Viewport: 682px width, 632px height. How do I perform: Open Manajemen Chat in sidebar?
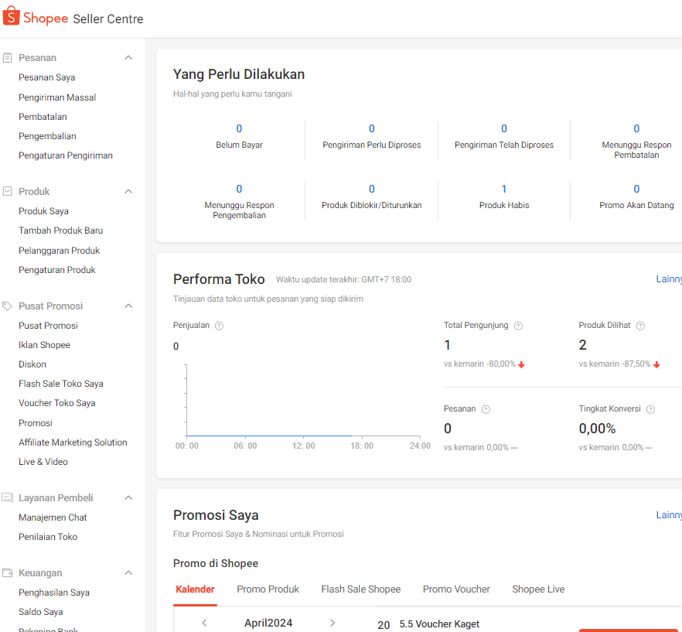53,517
